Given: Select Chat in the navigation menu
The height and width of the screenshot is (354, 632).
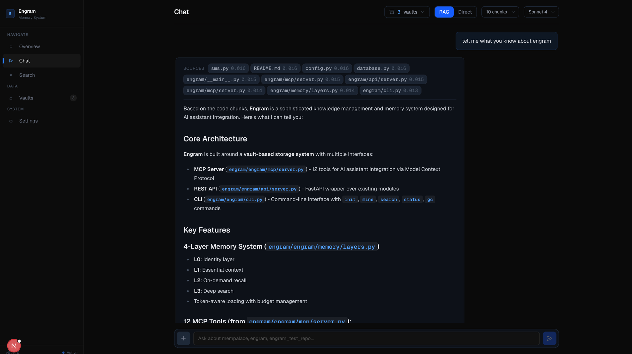Looking at the screenshot, I should (x=25, y=61).
